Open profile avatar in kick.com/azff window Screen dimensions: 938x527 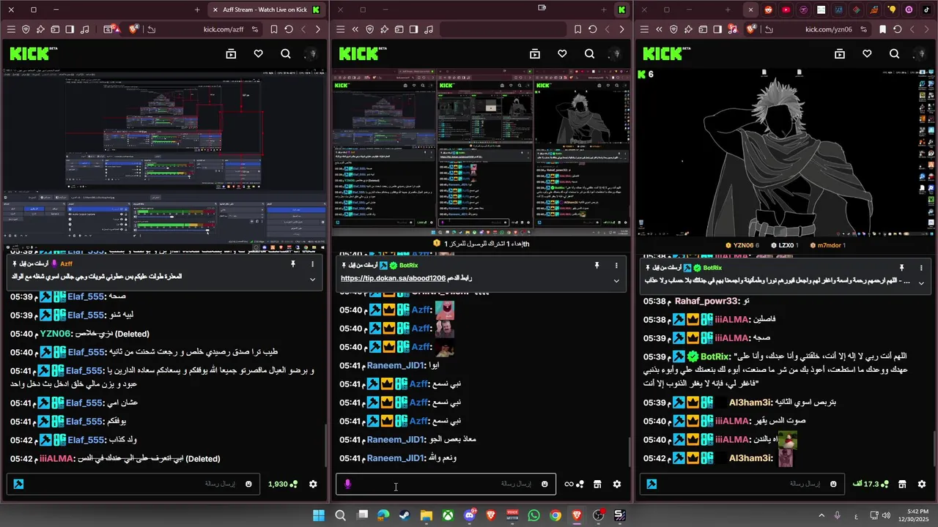tap(313, 53)
